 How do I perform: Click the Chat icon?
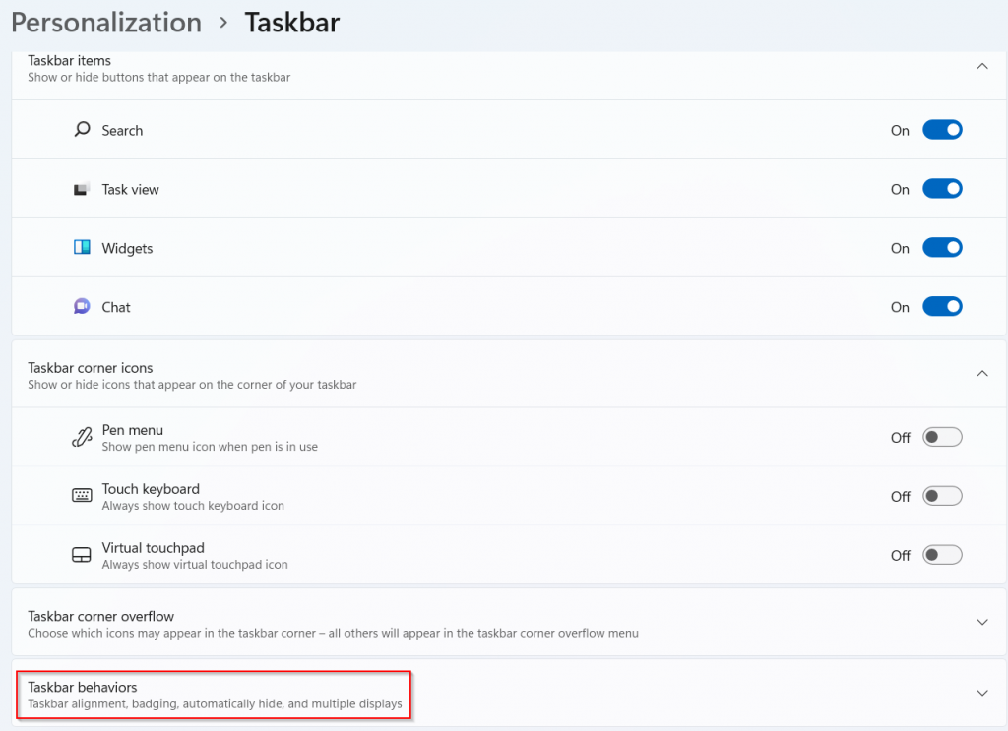tap(82, 306)
